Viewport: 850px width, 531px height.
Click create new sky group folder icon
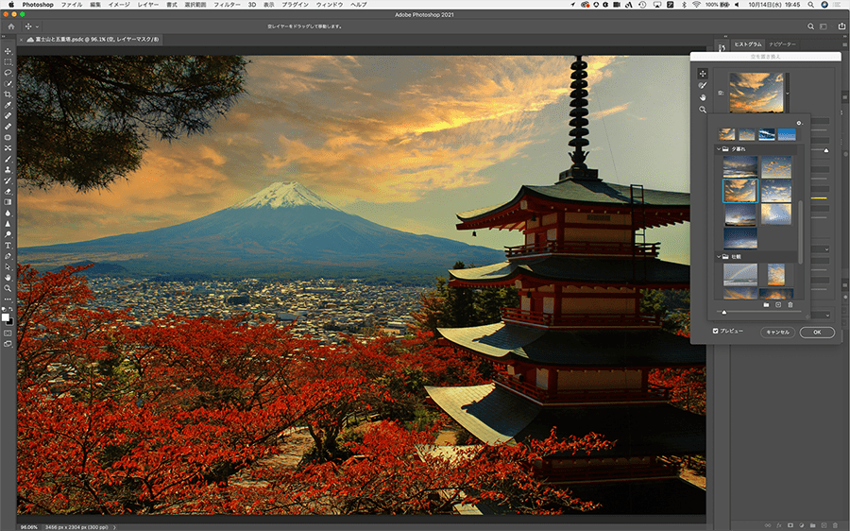[x=766, y=305]
